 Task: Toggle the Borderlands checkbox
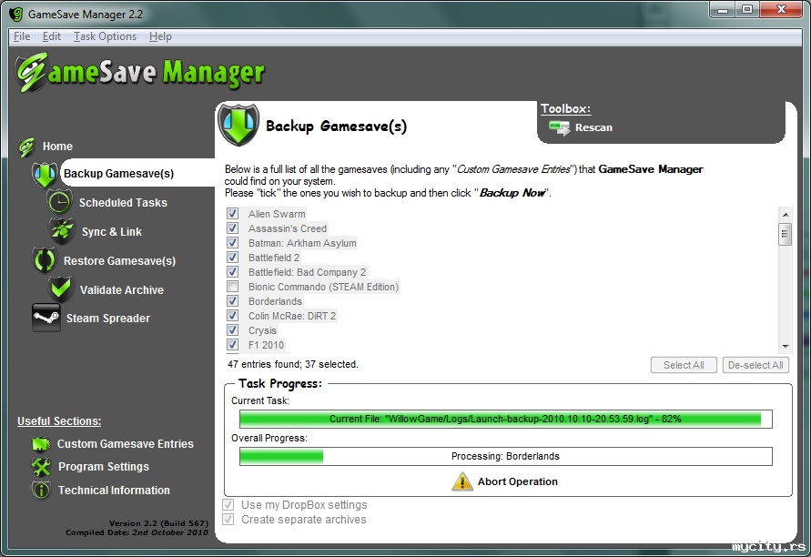pyautogui.click(x=233, y=301)
